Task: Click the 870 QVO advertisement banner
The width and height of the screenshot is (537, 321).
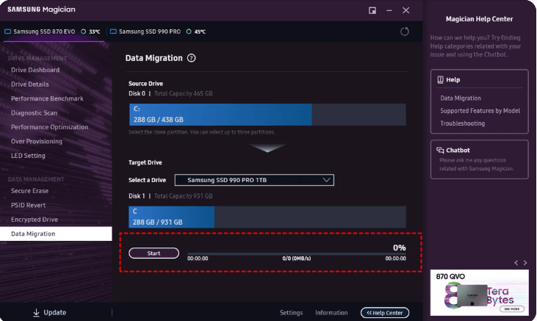Action: 479,293
